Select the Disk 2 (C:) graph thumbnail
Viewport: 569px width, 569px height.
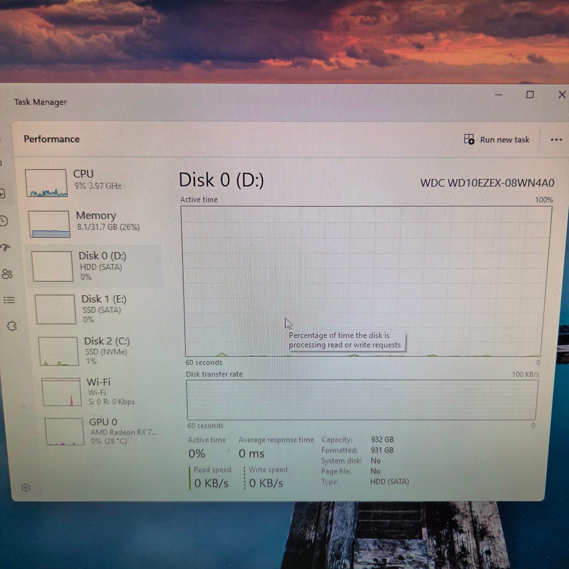pos(58,351)
